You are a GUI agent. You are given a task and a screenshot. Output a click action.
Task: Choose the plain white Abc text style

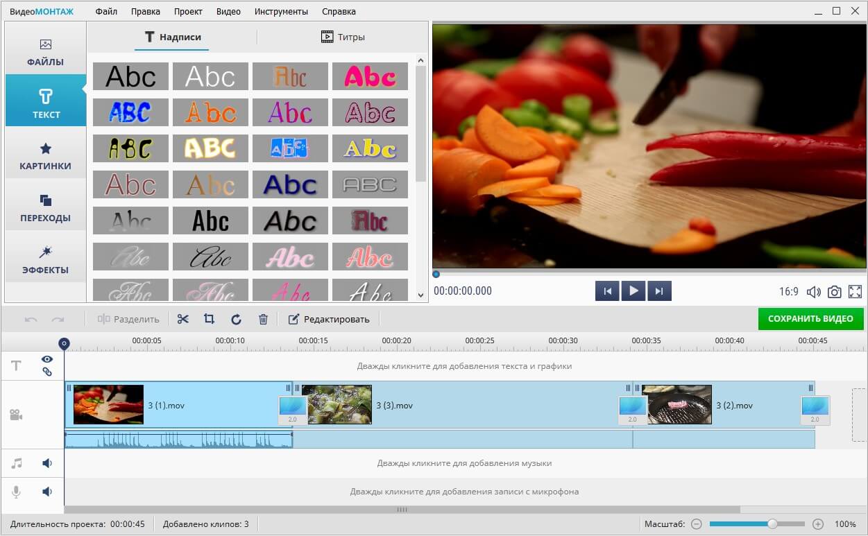pyautogui.click(x=210, y=76)
